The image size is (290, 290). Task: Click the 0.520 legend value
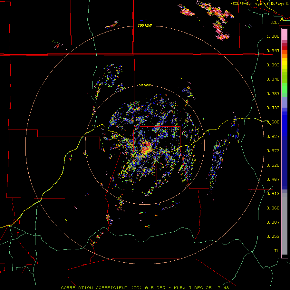pos(273,165)
